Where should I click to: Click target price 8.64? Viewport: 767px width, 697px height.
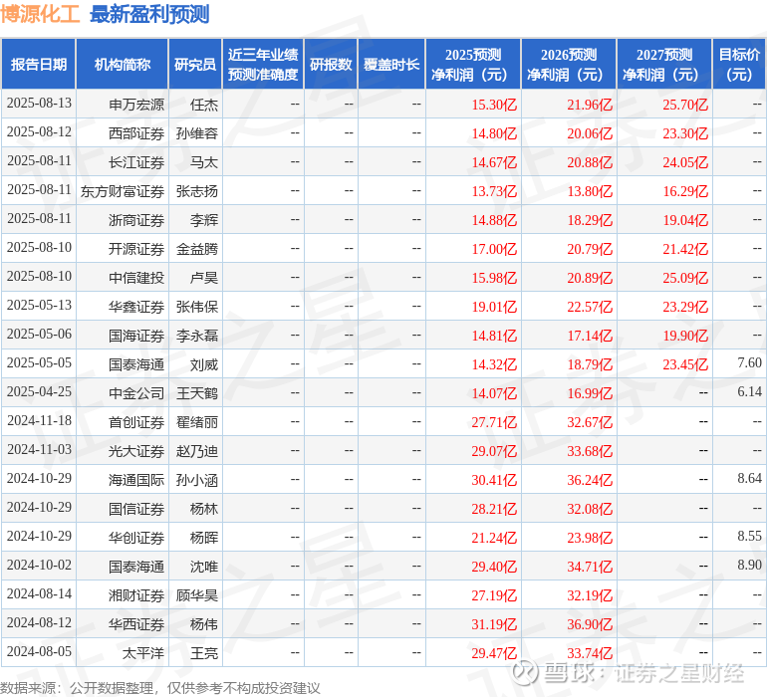[749, 478]
